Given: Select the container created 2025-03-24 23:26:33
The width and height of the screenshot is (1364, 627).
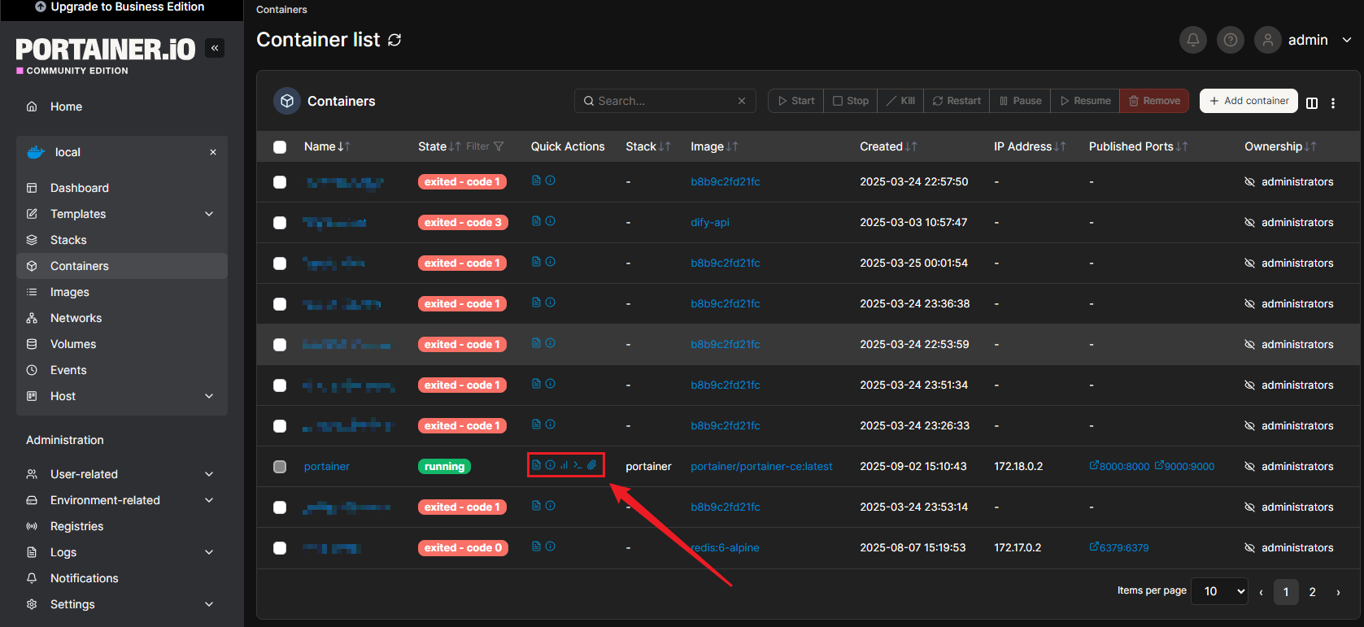Looking at the screenshot, I should point(280,426).
